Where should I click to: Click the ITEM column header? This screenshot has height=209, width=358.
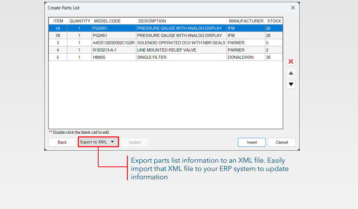pyautogui.click(x=58, y=21)
